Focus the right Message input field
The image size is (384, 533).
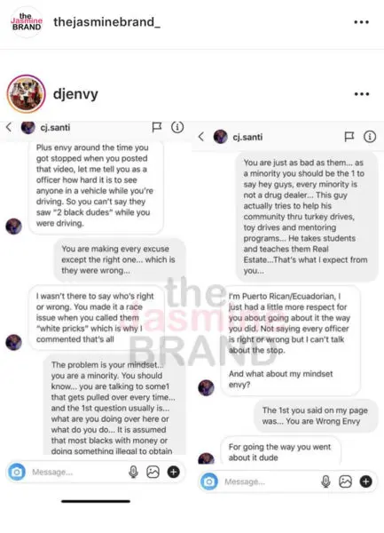tap(270, 481)
